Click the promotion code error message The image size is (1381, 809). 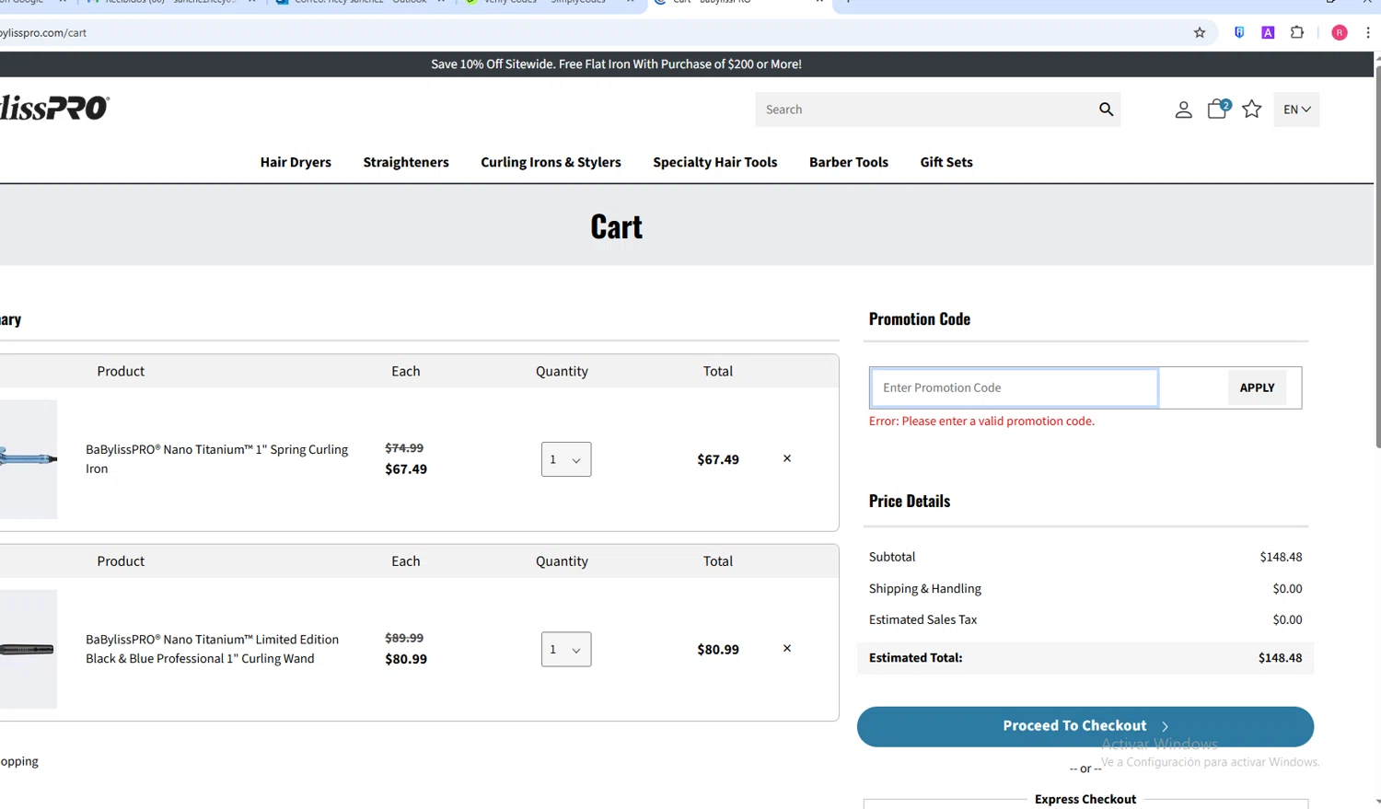(981, 421)
